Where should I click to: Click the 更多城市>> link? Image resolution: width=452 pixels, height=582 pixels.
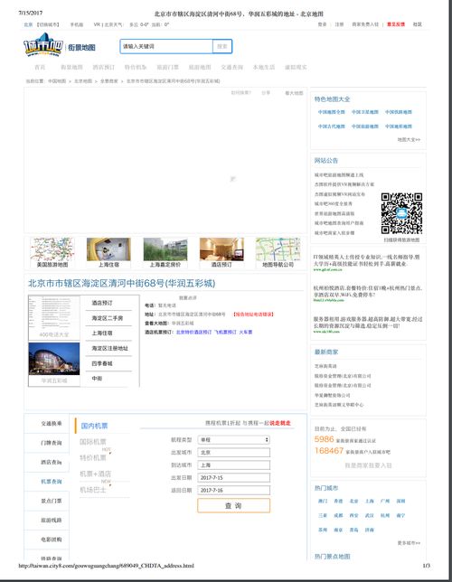click(x=409, y=543)
